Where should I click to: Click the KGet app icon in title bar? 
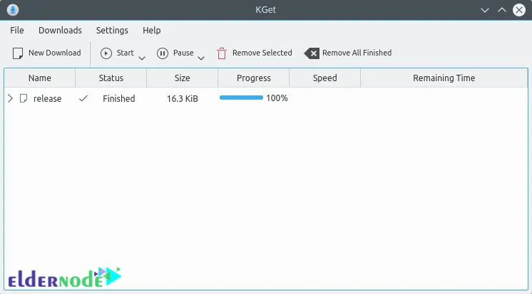pos(13,10)
